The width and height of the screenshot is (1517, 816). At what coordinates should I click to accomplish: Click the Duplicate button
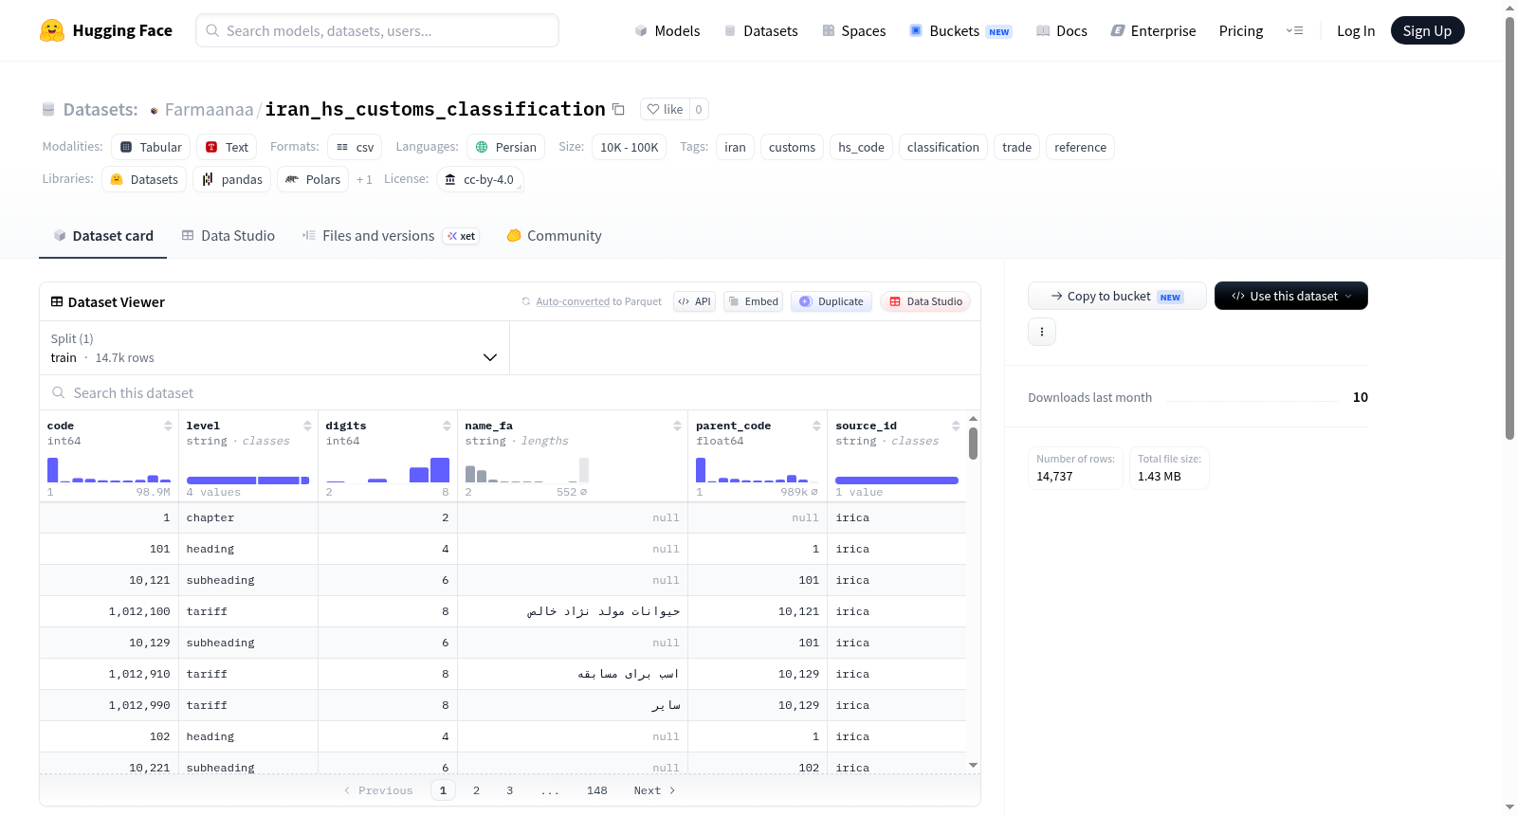point(832,301)
